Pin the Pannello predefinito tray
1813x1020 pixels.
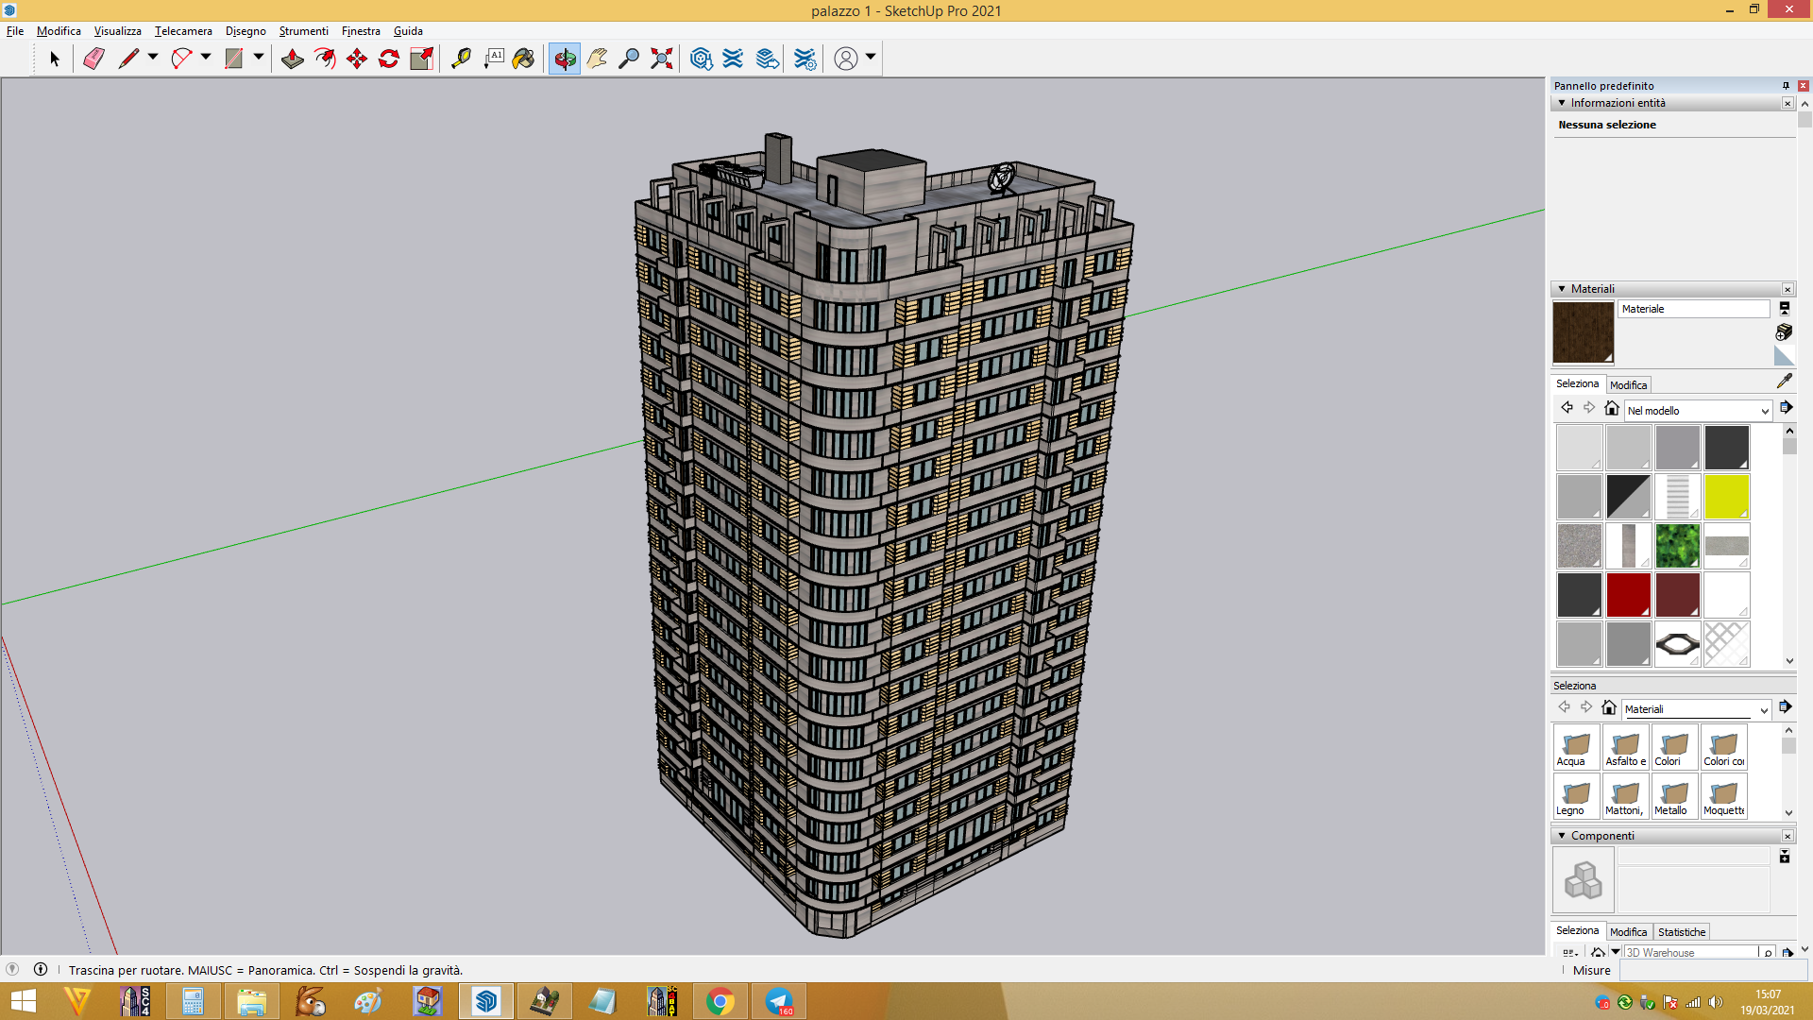click(x=1786, y=86)
